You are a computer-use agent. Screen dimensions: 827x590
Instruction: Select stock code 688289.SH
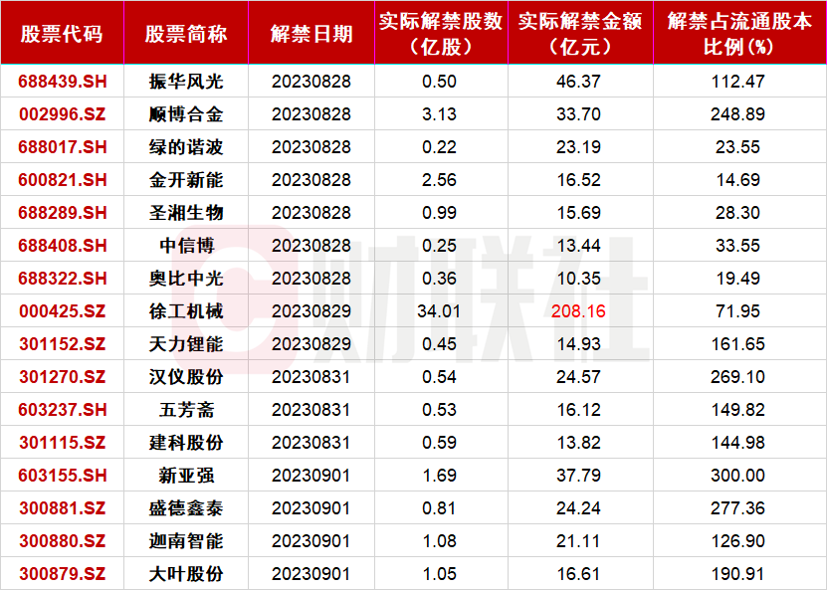[63, 213]
